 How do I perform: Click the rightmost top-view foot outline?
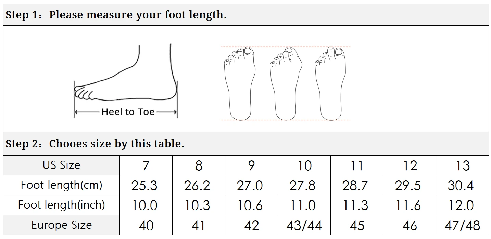pyautogui.click(x=330, y=83)
